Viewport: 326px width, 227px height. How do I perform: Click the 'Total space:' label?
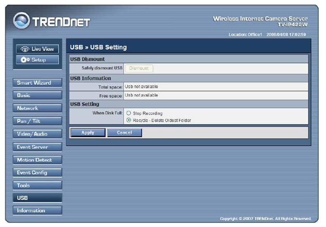tap(110, 87)
